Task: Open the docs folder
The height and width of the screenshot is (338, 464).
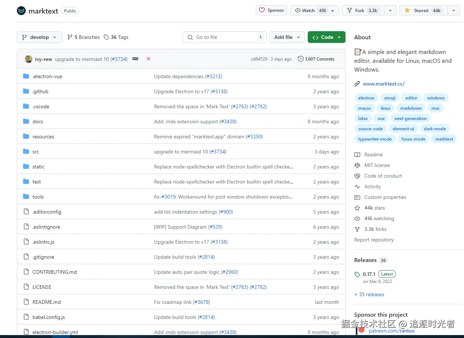Action: point(38,121)
